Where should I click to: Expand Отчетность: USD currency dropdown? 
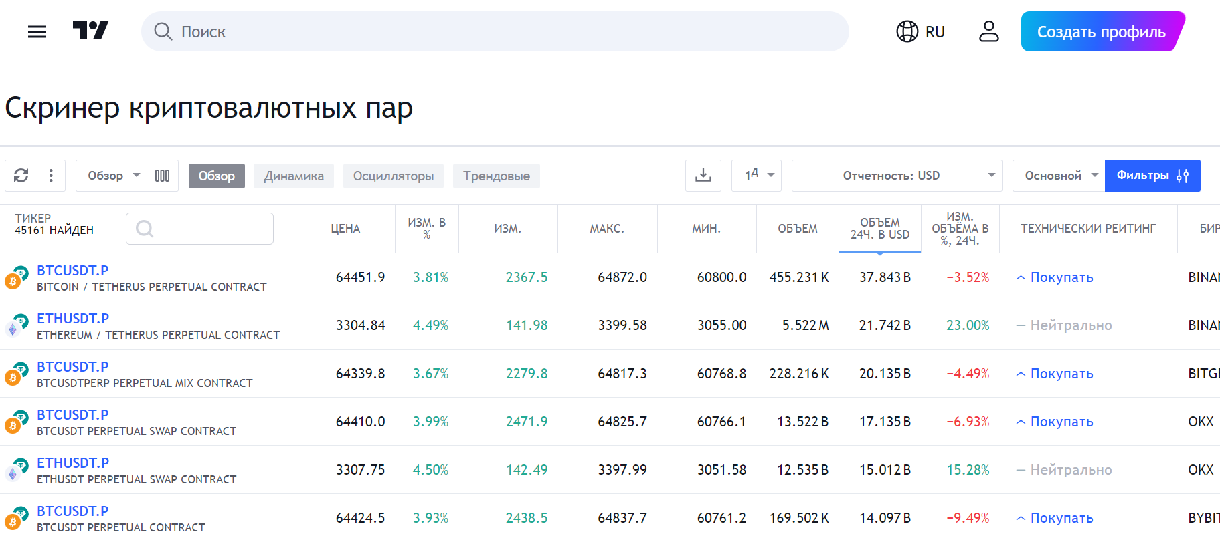(x=897, y=176)
